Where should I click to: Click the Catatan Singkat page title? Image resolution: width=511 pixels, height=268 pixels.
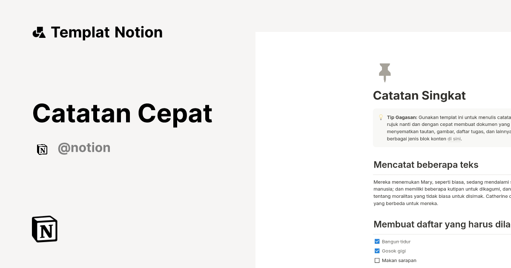click(x=419, y=95)
